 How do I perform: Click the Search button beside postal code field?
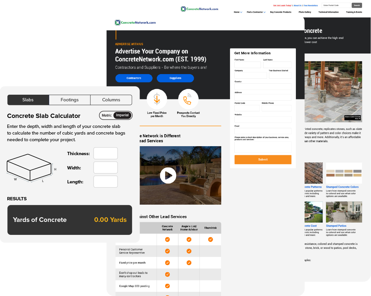357,5
